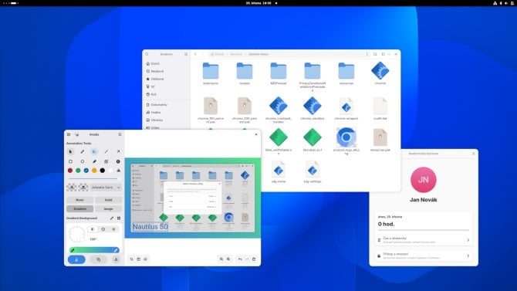The width and height of the screenshot is (517, 291).
Task: Select the number stamp tool in Gradia
Action: (118, 161)
